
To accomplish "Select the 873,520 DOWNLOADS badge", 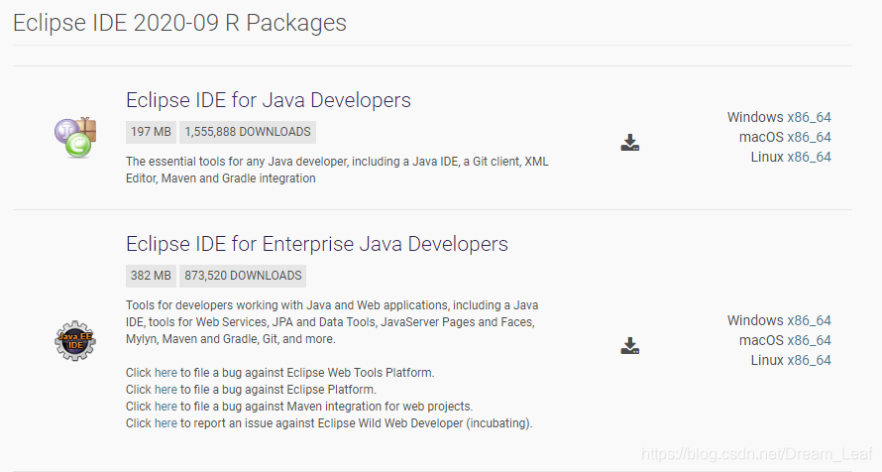I will [243, 276].
